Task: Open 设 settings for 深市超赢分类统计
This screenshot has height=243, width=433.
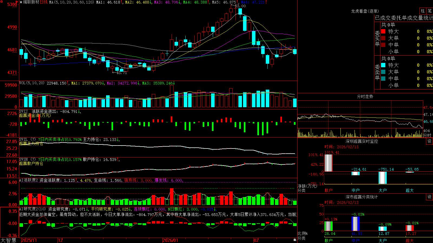Action: [429, 197]
